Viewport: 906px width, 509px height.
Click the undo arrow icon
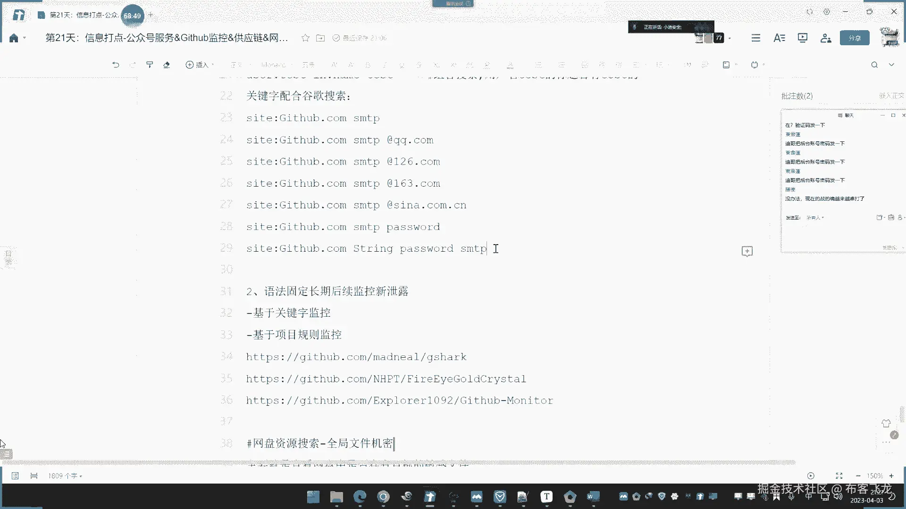[x=116, y=65]
